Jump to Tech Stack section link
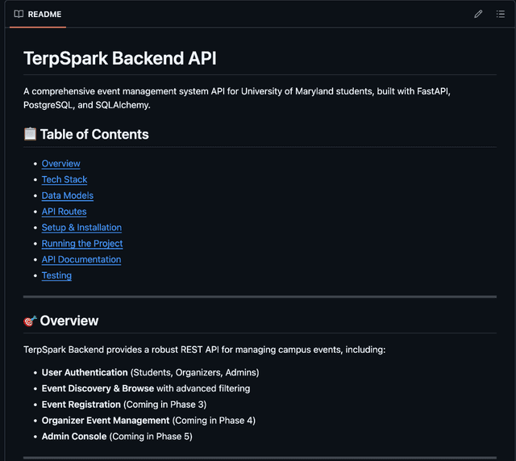 pyautogui.click(x=64, y=179)
